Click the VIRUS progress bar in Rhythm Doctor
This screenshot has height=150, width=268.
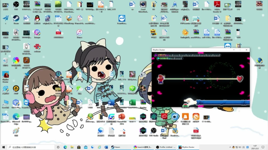pyautogui.click(x=187, y=55)
